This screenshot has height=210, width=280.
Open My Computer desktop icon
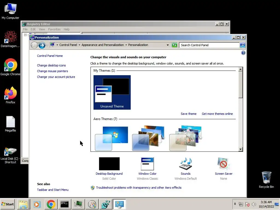point(10,11)
